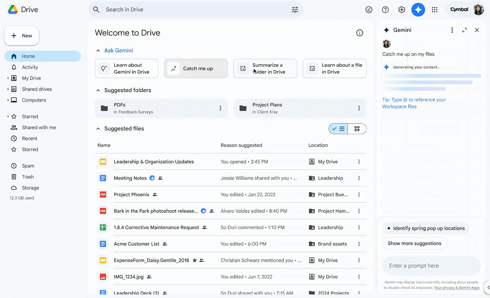Click Learn about Gemini in Drive
This screenshot has width=490, height=298.
127,68
